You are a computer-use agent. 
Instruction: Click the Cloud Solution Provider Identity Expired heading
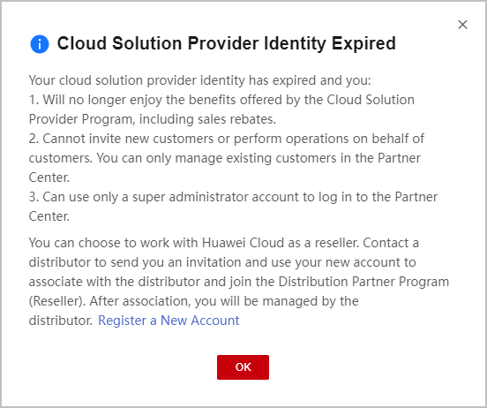tap(227, 43)
